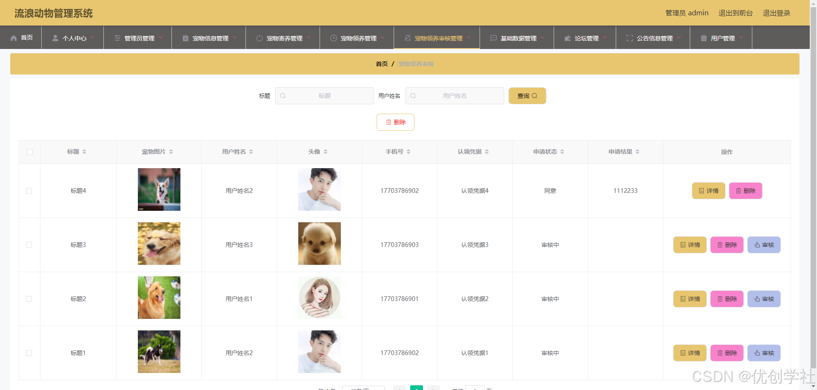This screenshot has width=817, height=390.
Task: Click 审核 button for 标题3 row
Action: (764, 245)
